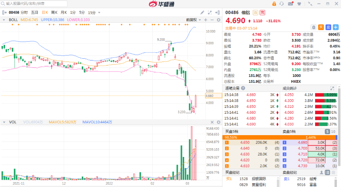Viewport: 341px width, 187px height.
Task: Click the help icon beside 逐笔交易
Action: [x=243, y=88]
